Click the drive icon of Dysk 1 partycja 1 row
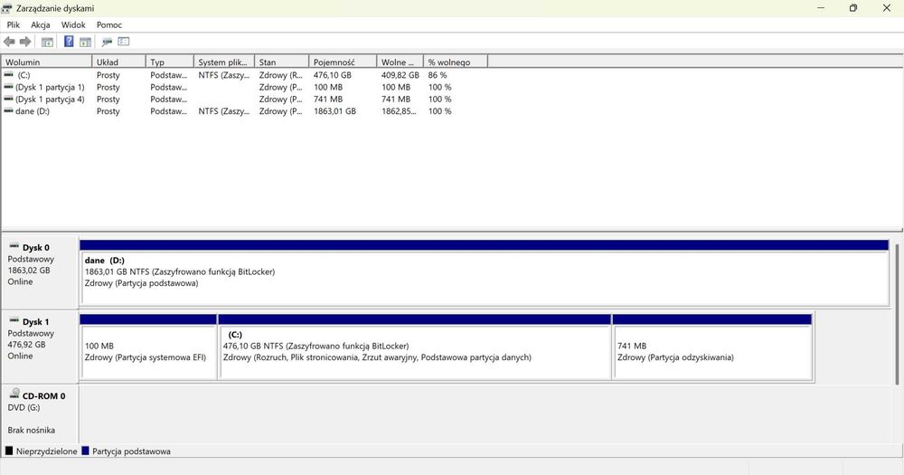Screen dimensions: 904x475 (9, 87)
